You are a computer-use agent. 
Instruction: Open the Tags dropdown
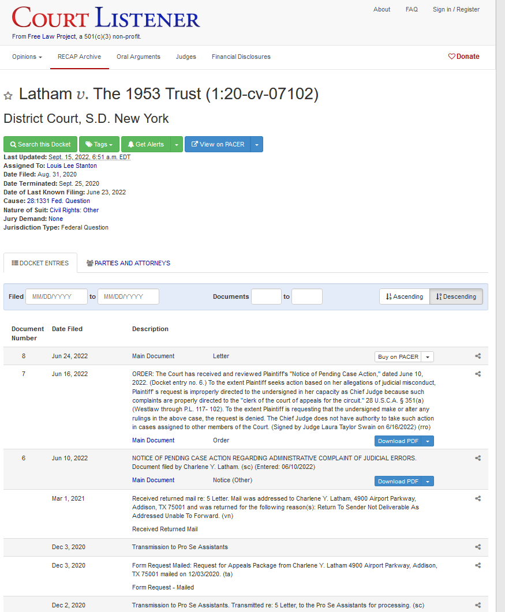coord(99,144)
